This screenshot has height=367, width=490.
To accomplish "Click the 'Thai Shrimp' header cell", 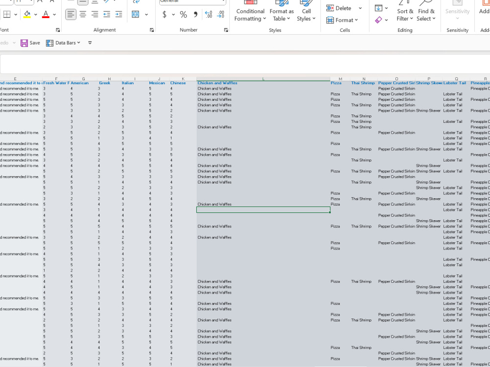I will pyautogui.click(x=363, y=83).
